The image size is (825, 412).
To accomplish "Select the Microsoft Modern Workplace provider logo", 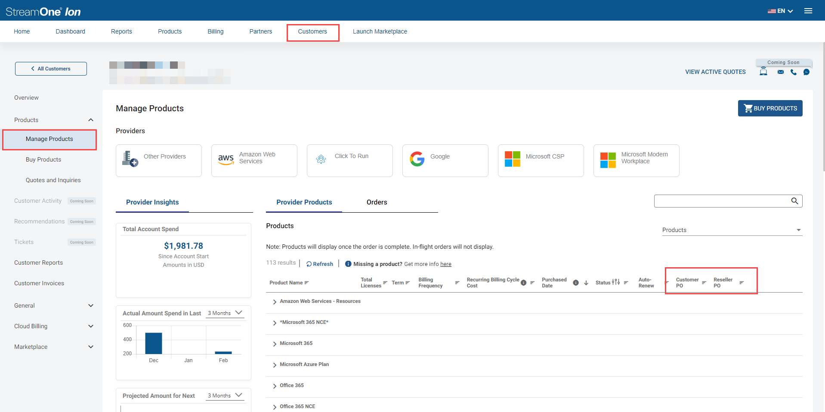I will click(608, 160).
